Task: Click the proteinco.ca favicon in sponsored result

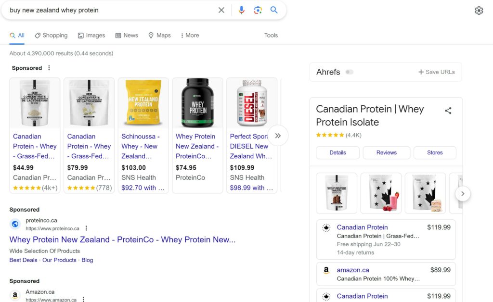Action: click(14, 224)
